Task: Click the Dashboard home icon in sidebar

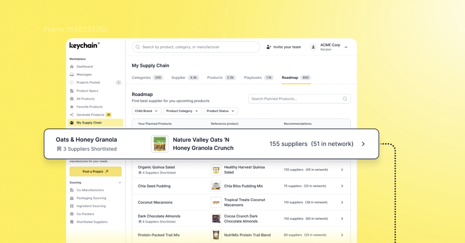Action: [72, 67]
